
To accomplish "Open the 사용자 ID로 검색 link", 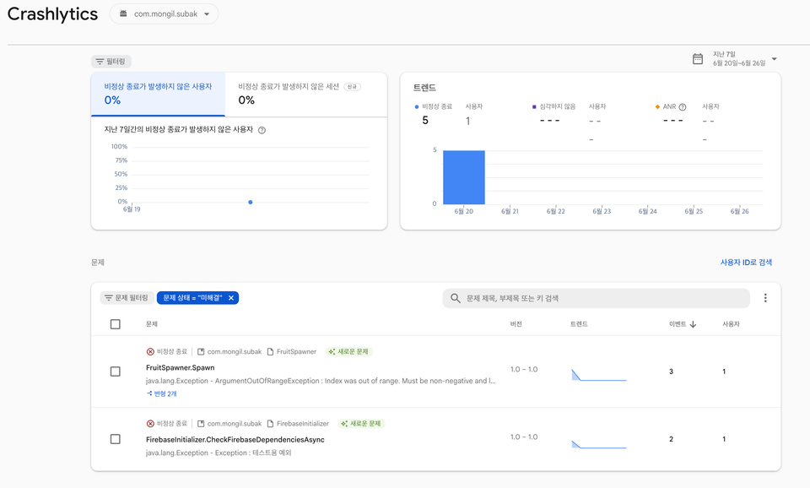I will click(x=746, y=263).
